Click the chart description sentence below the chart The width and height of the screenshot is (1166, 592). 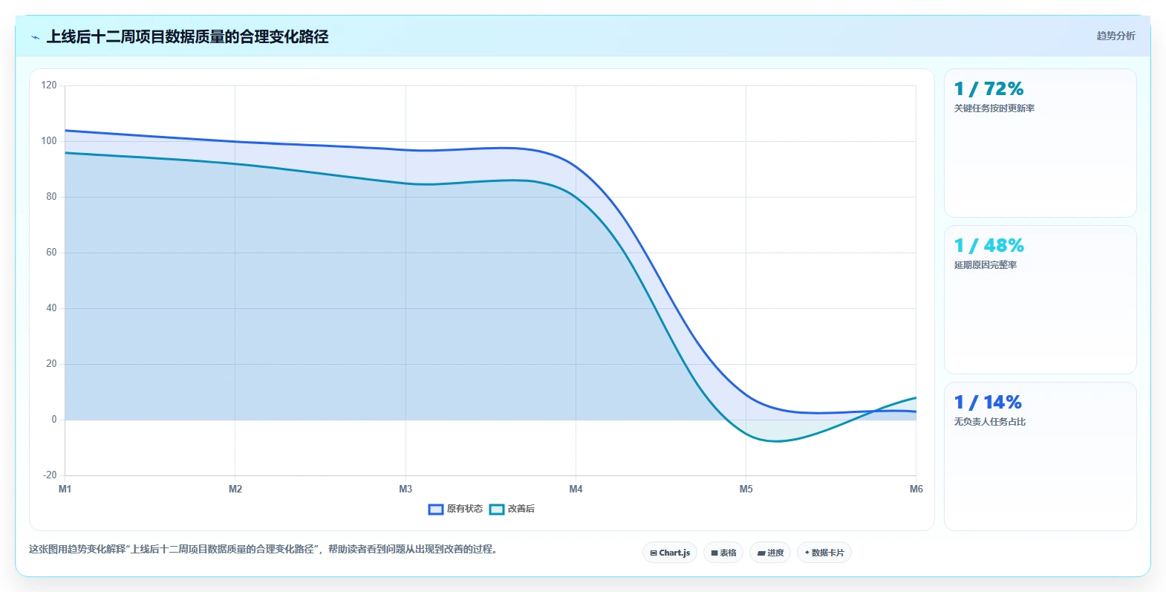(263, 550)
